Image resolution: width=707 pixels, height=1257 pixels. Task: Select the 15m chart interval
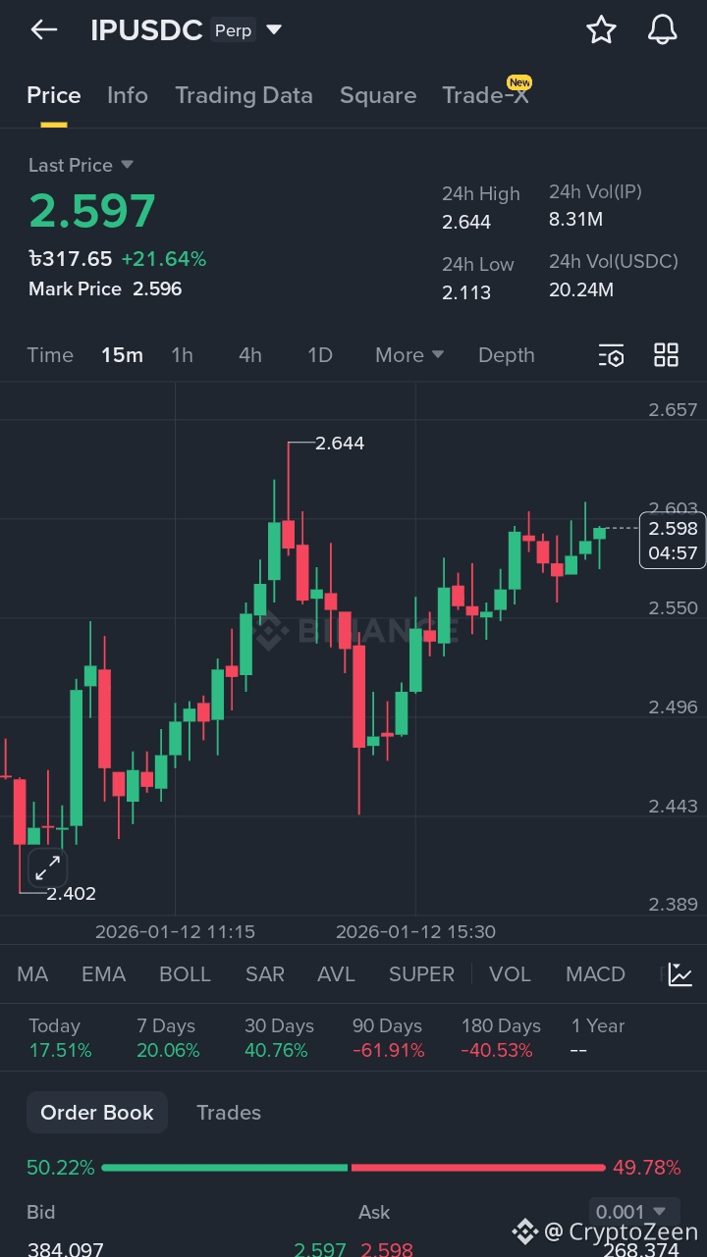point(122,355)
